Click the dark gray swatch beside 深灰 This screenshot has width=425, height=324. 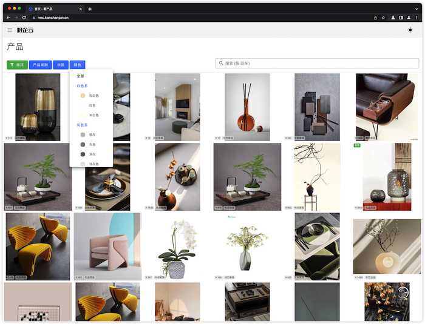coord(83,154)
